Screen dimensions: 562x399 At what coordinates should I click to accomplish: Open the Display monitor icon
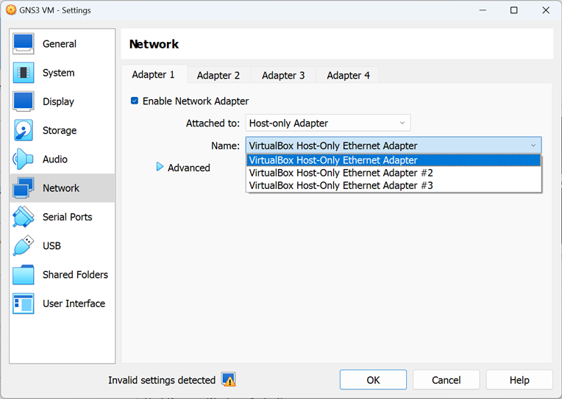coord(24,101)
